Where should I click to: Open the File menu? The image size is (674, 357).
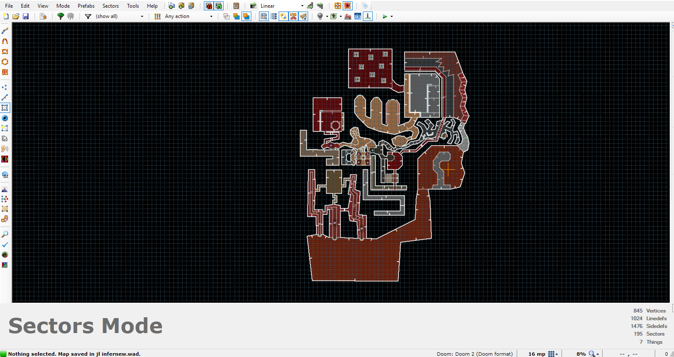pos(9,6)
